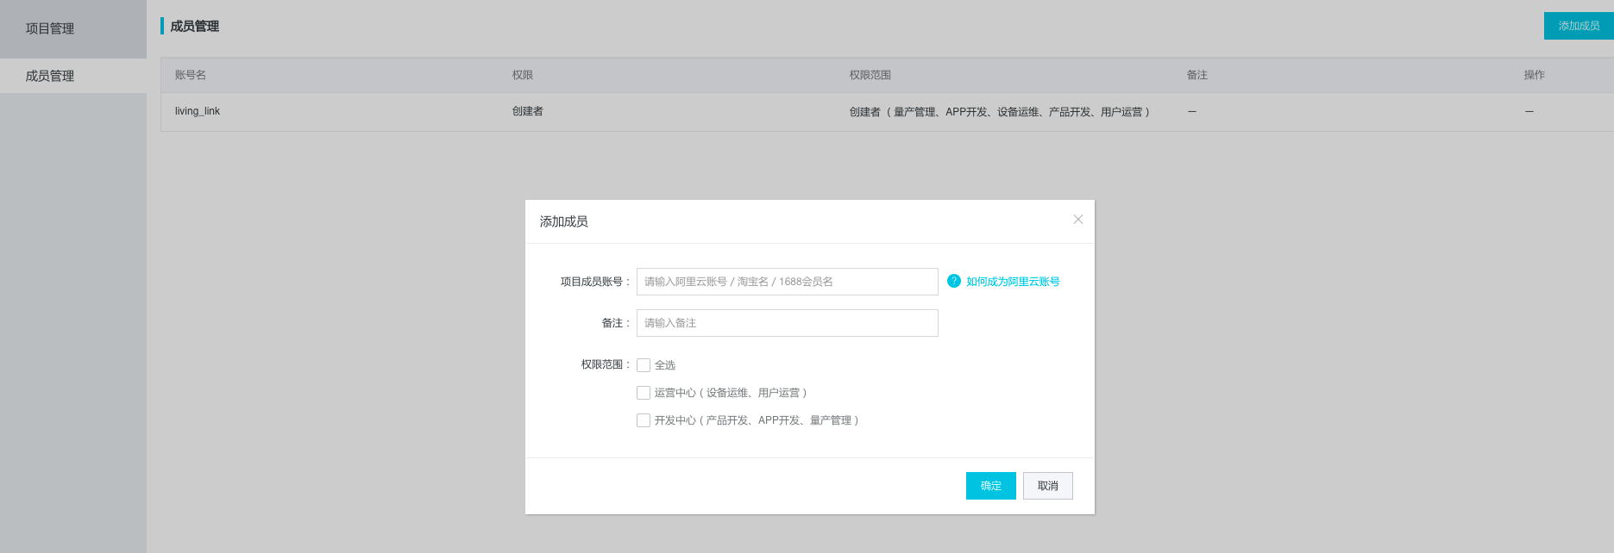The width and height of the screenshot is (1614, 553).
Task: Click the 添加成员 button at top right
Action: click(1578, 26)
